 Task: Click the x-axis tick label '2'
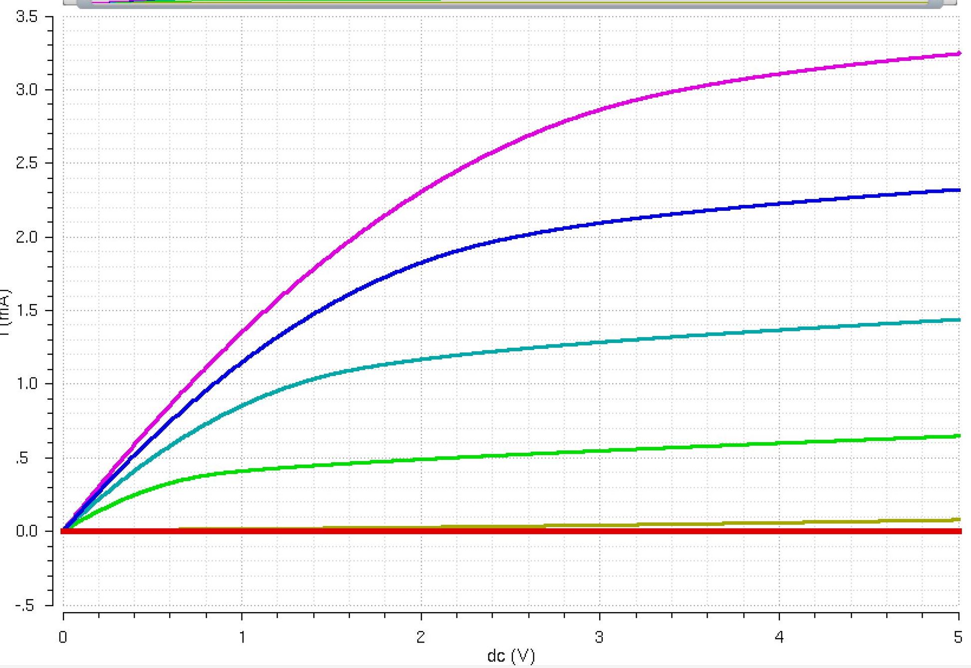point(421,637)
